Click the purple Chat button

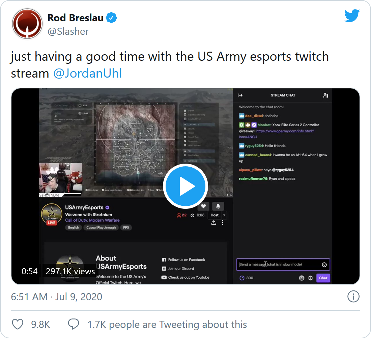click(x=323, y=278)
